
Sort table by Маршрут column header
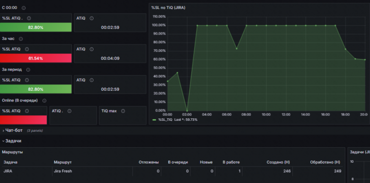pos(63,162)
